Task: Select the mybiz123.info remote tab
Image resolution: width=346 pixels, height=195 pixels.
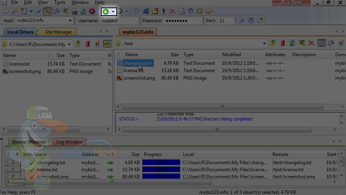Action: click(138, 32)
